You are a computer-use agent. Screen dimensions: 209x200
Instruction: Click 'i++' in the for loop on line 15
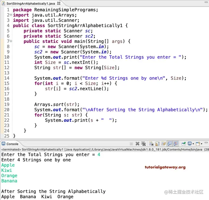(x=105, y=83)
